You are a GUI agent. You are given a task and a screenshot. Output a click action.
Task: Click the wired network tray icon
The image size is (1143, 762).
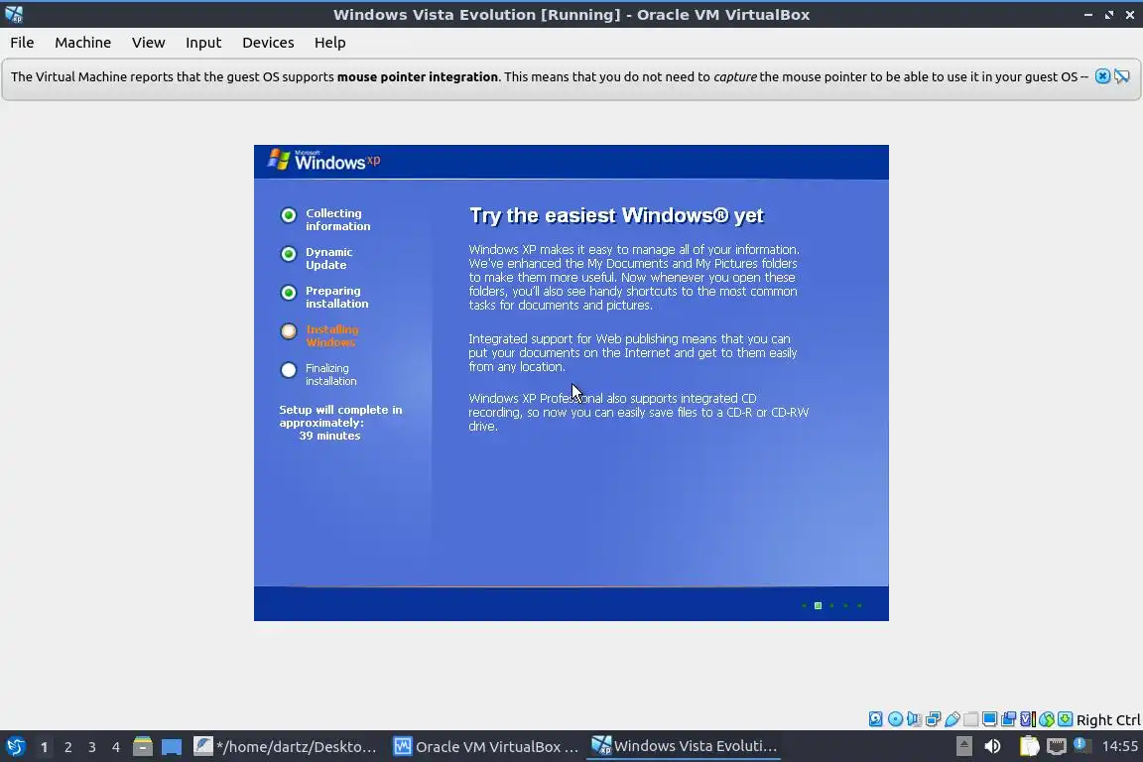click(x=1057, y=746)
